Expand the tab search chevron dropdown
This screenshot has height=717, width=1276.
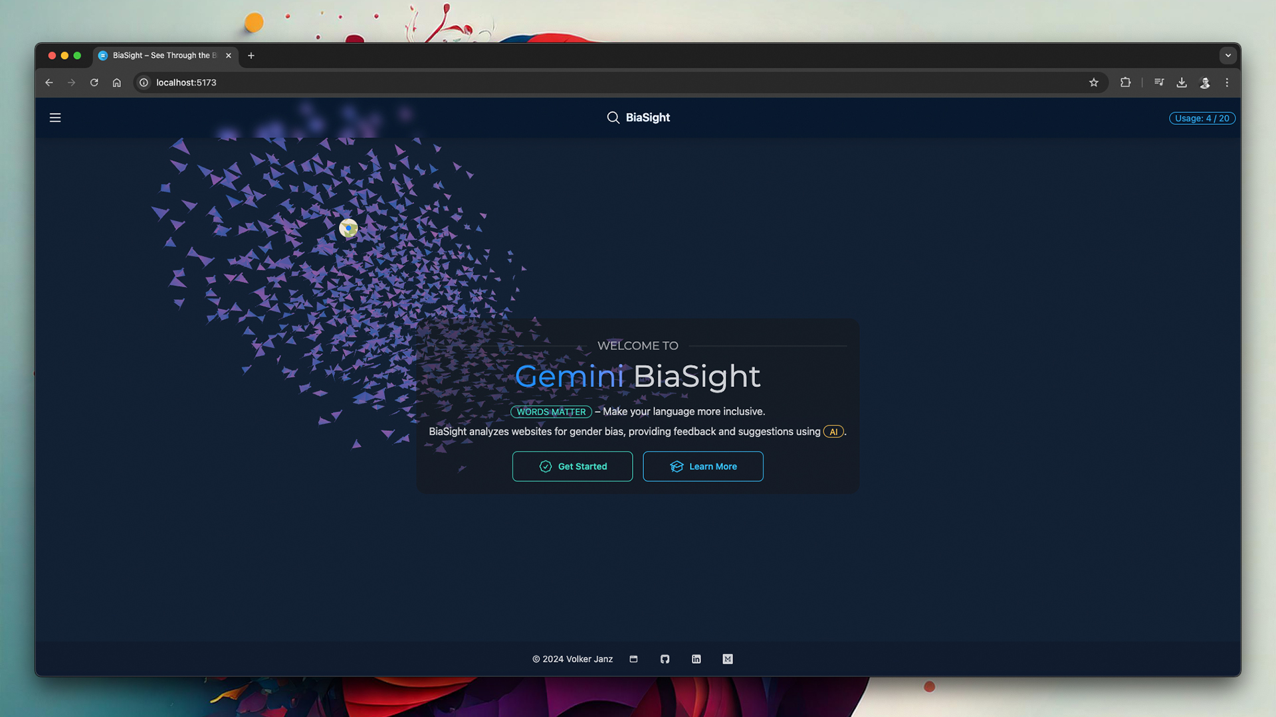1227,56
